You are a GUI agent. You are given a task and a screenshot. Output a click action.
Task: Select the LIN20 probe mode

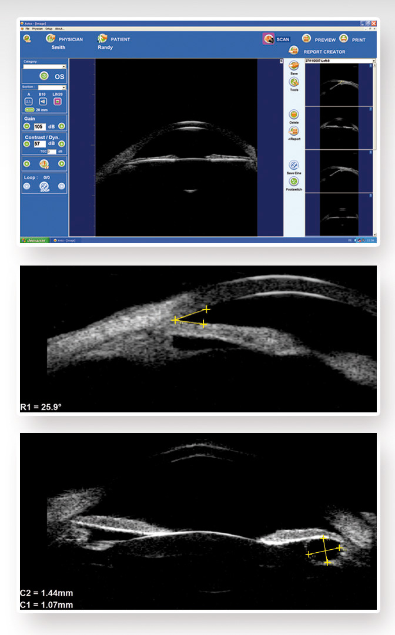(x=58, y=101)
